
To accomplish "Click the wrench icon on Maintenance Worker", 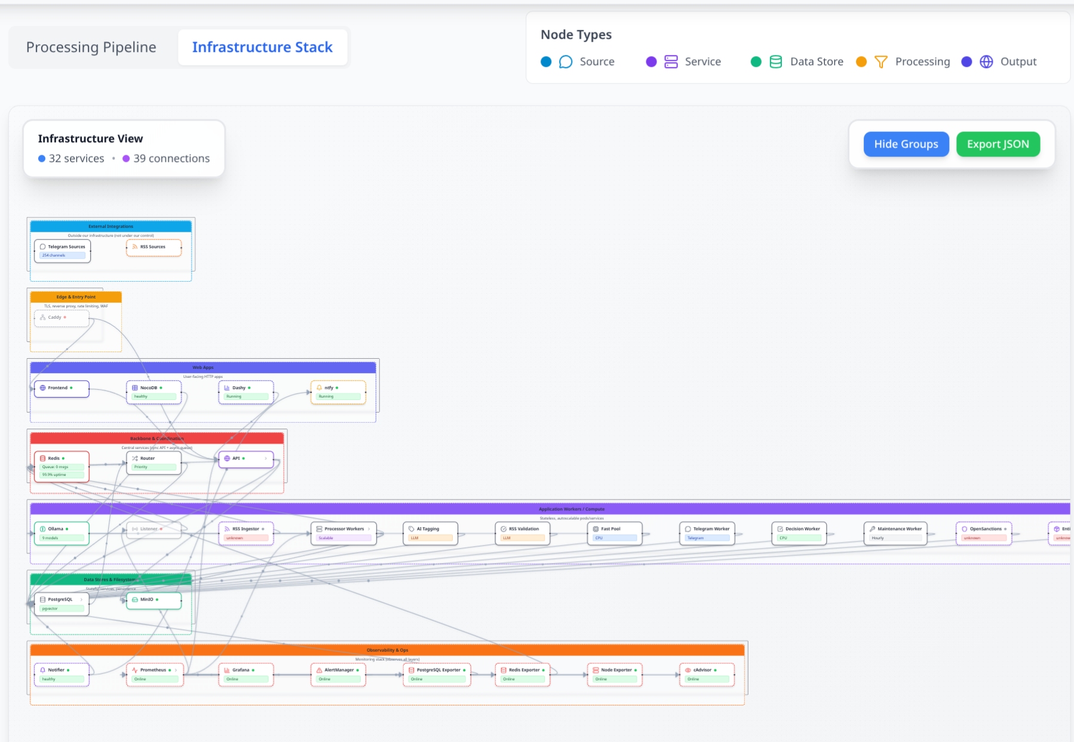I will pos(872,529).
